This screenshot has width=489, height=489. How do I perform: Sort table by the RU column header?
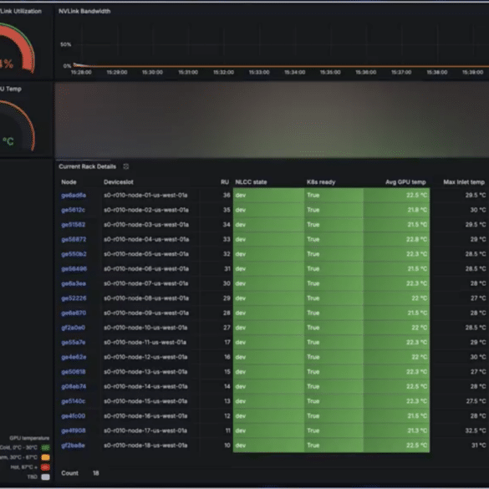225,182
